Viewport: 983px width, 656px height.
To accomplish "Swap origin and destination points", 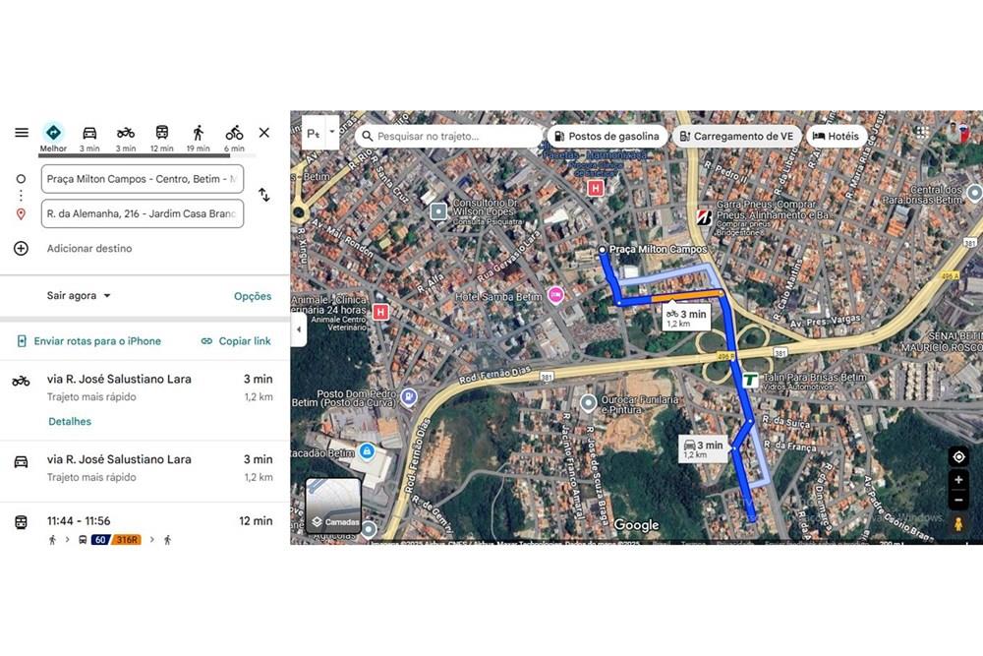I will tap(263, 196).
